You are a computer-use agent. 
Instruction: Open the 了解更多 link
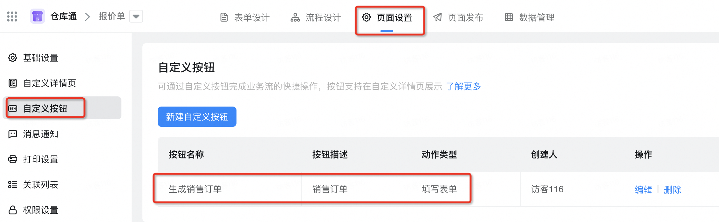(x=463, y=86)
